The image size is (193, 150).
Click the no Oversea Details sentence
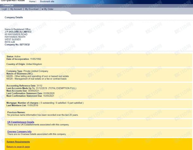pos(37,134)
